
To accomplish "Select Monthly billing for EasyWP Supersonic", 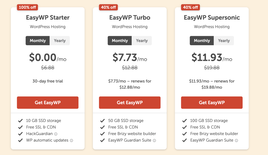I will [202, 41].
